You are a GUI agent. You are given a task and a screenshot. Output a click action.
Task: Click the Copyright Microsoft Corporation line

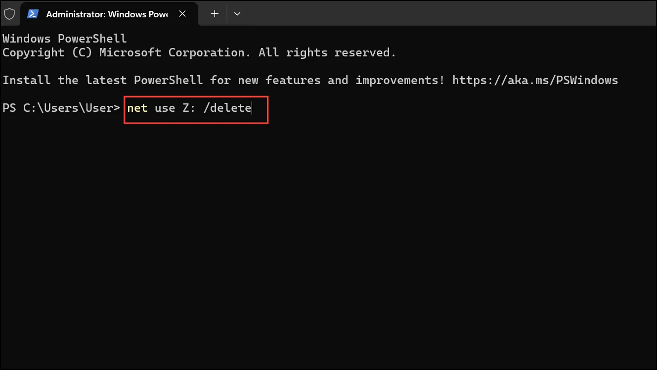[199, 52]
